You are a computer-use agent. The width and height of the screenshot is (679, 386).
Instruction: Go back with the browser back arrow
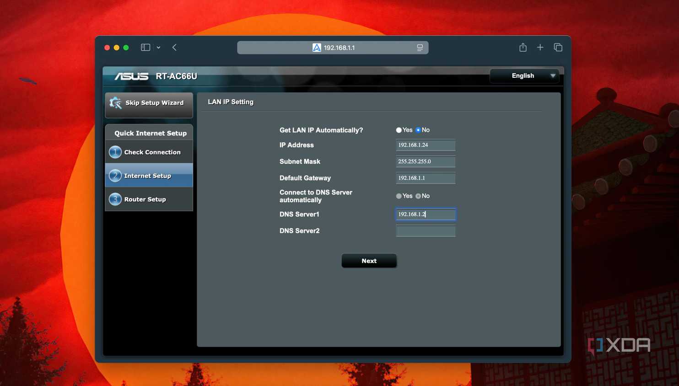174,48
